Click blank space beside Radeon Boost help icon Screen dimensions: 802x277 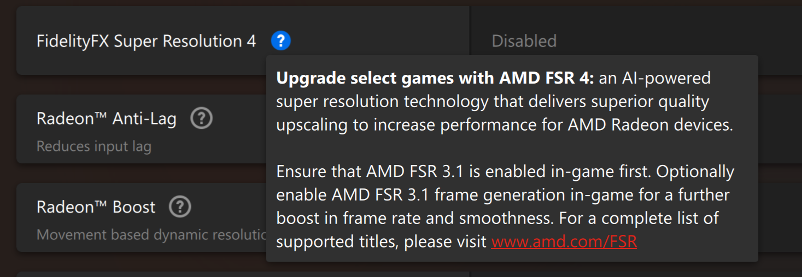click(x=228, y=207)
